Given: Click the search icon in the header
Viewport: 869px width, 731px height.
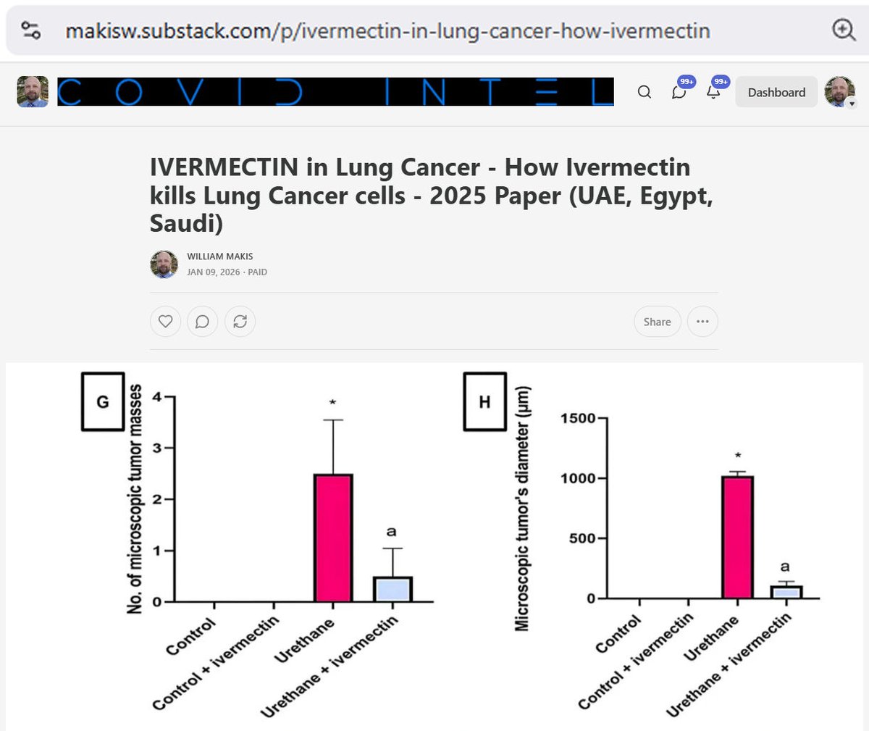Looking at the screenshot, I should (x=644, y=92).
